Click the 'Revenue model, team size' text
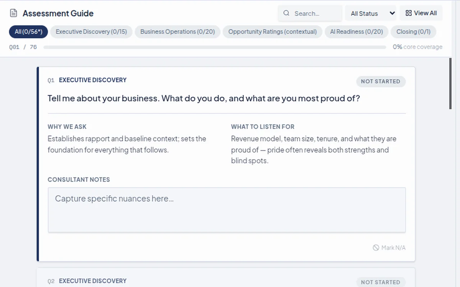460x287 pixels. pyautogui.click(x=314, y=150)
